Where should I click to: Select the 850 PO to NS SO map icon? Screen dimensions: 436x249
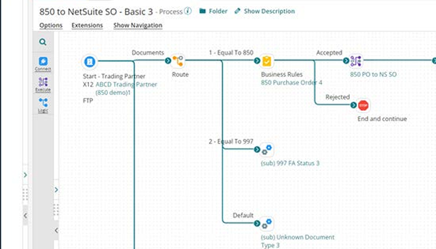[x=356, y=61]
